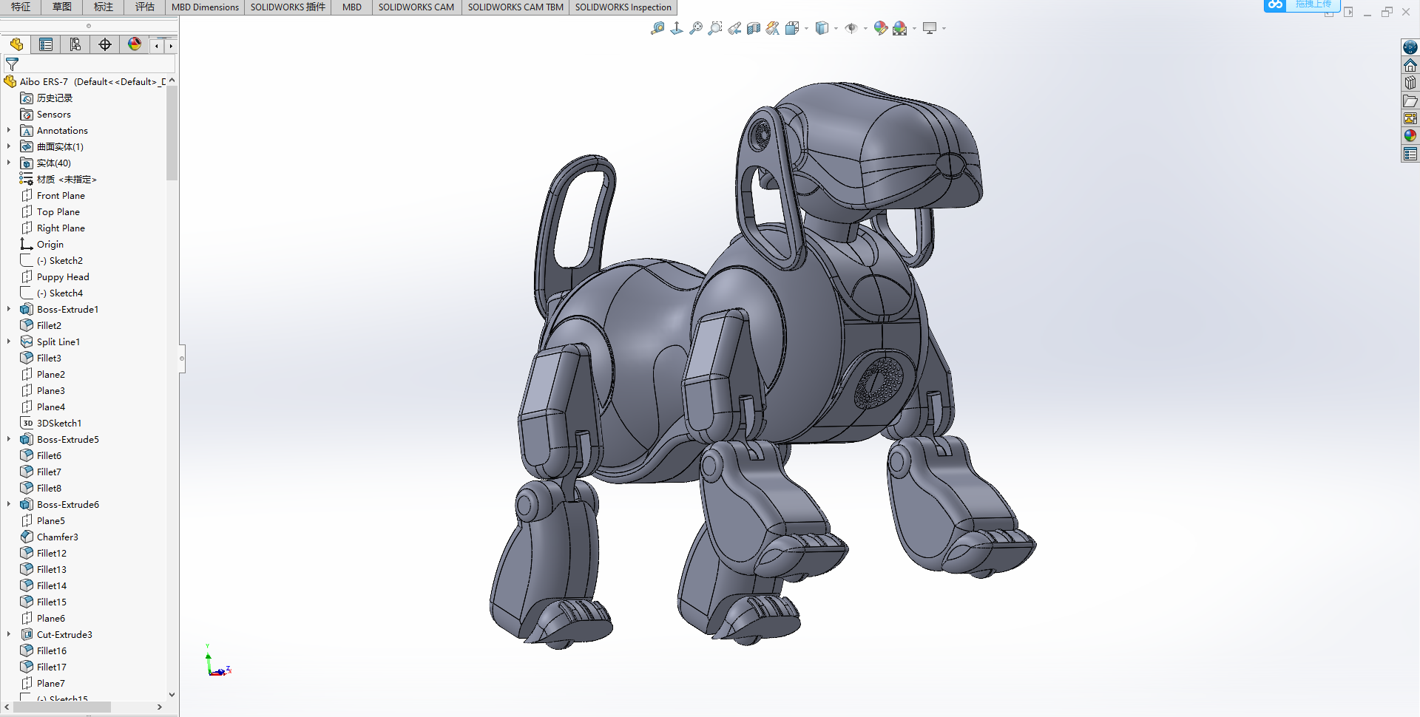Viewport: 1420px width, 717px height.
Task: Open the View Orientation dropdown arrow
Action: click(x=806, y=29)
